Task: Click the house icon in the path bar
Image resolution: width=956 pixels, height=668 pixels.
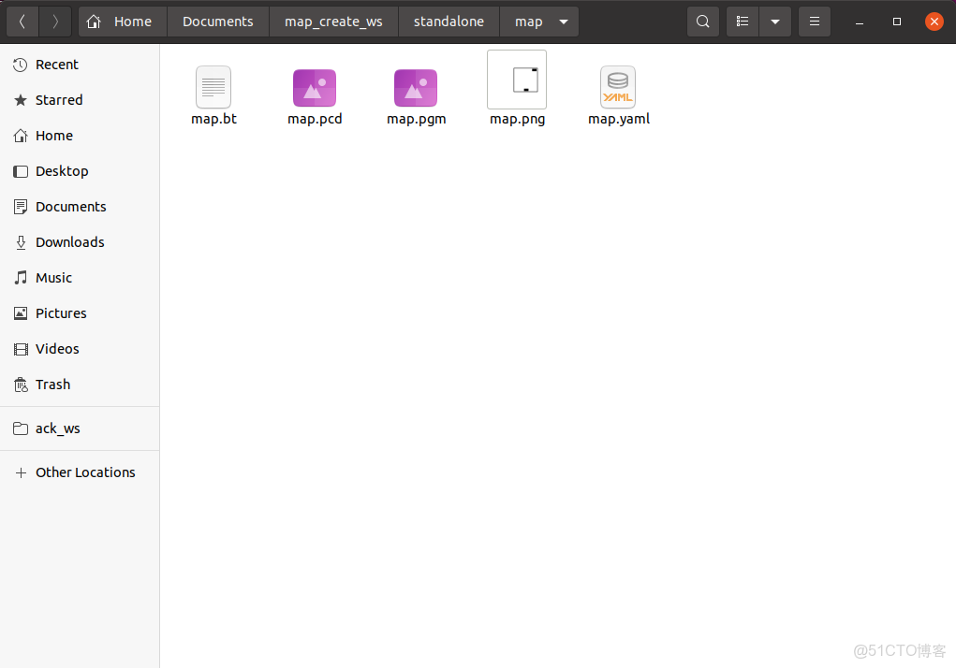Action: point(94,22)
